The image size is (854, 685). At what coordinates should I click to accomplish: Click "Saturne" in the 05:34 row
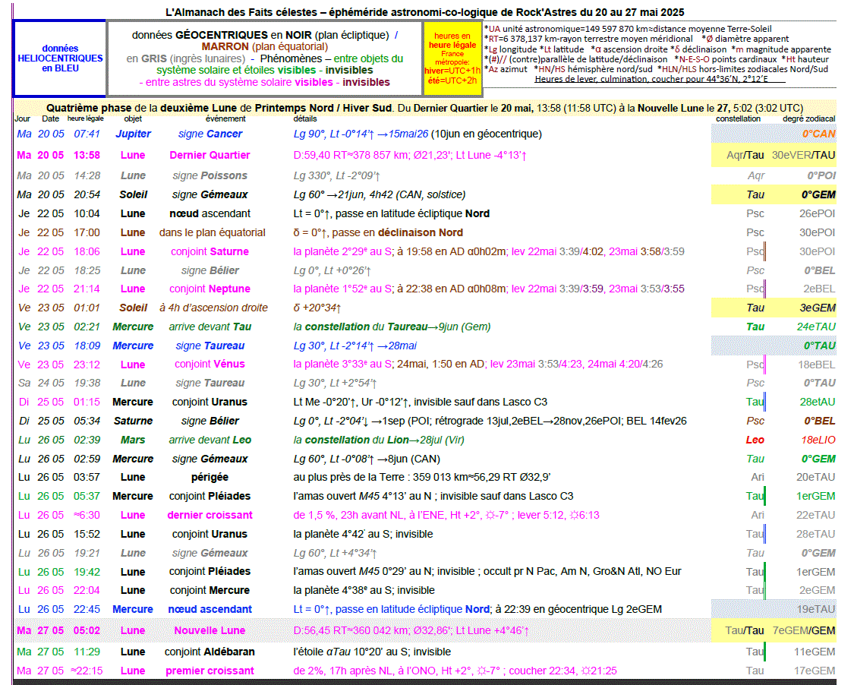pos(133,421)
